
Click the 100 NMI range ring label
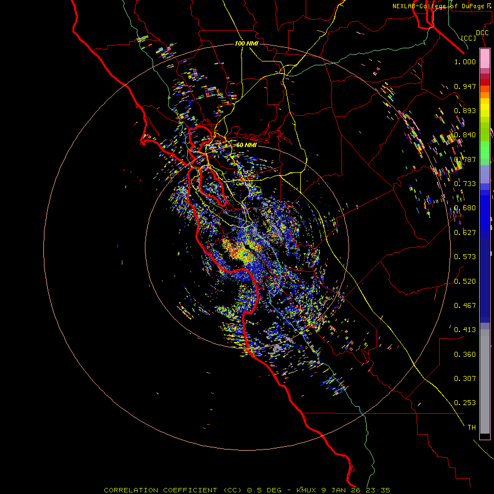coord(246,43)
